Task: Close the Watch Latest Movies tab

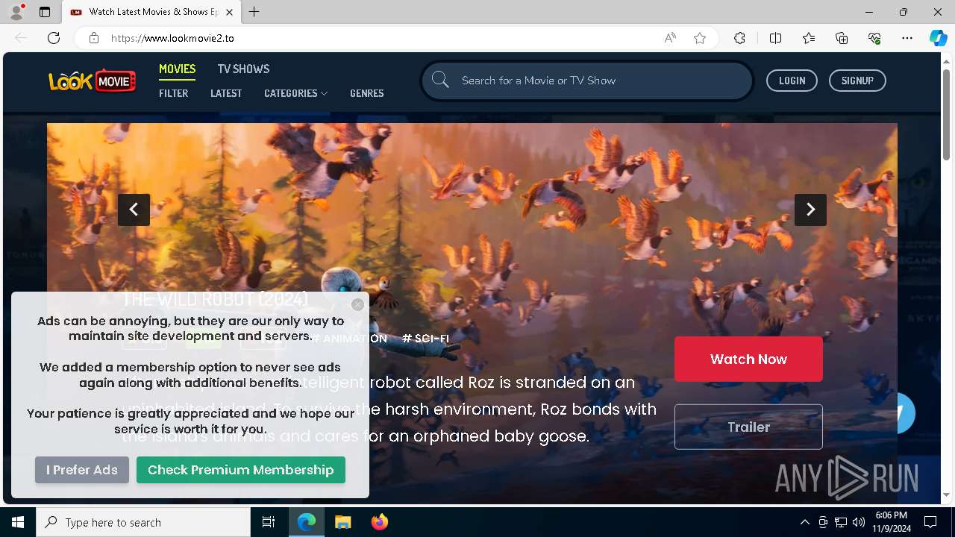Action: (229, 12)
